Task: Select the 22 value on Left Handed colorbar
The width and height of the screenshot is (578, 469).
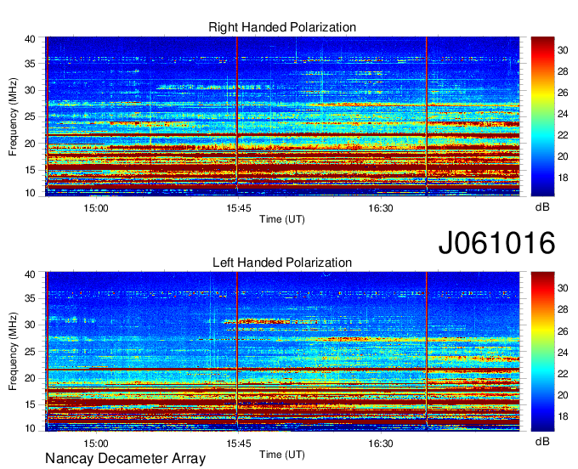Action: point(563,374)
